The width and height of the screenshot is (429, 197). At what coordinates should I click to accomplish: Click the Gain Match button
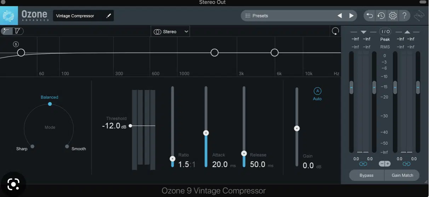[x=402, y=175]
